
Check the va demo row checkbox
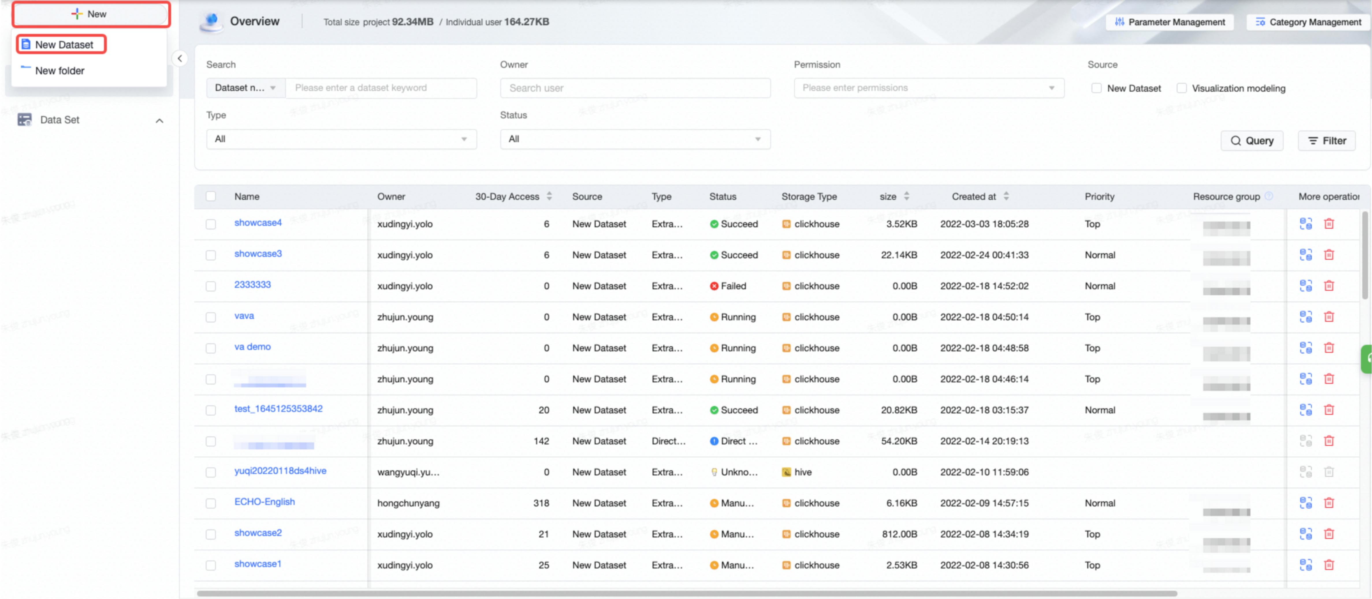pos(211,348)
